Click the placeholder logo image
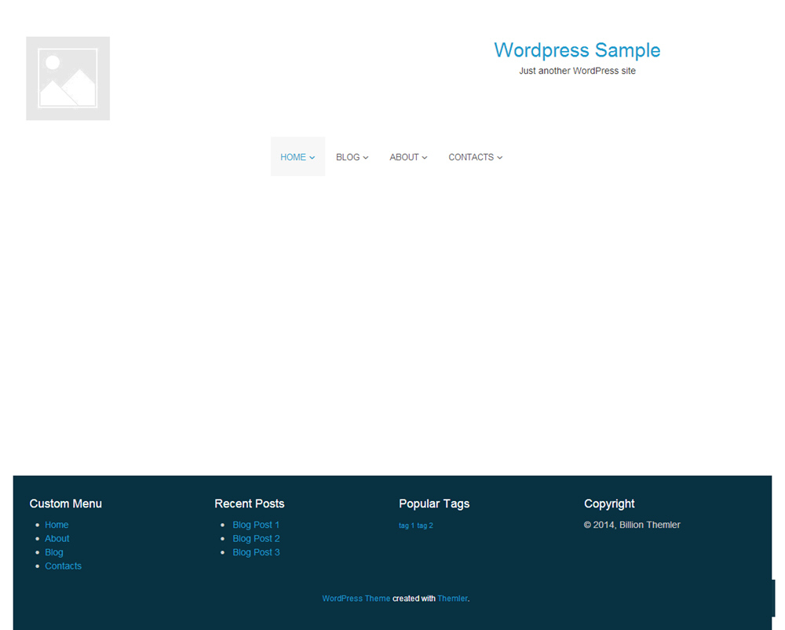This screenshot has width=785, height=630. (68, 78)
